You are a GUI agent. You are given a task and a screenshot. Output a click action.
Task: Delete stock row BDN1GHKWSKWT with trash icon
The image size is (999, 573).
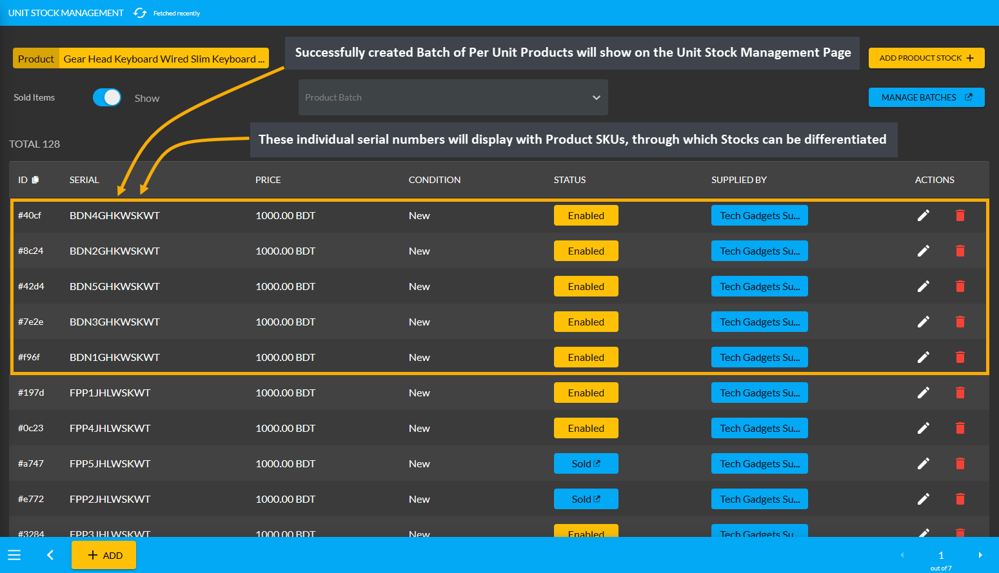(x=960, y=357)
